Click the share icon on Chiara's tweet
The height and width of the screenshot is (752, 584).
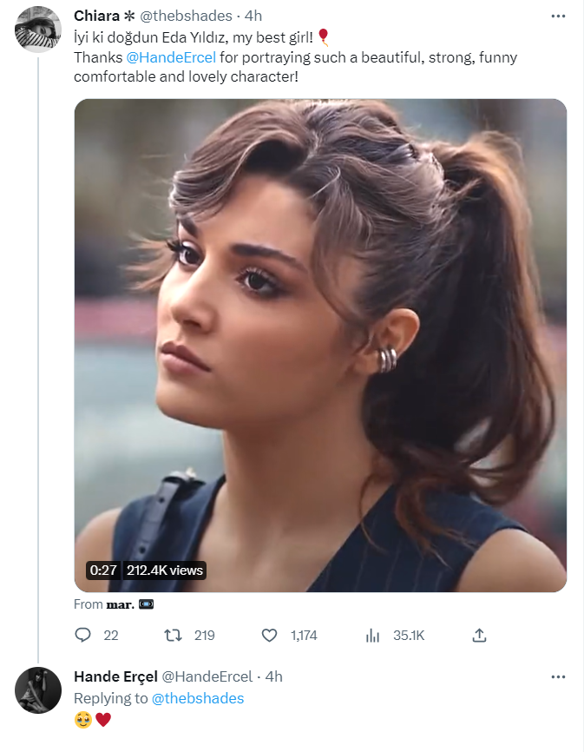[479, 636]
